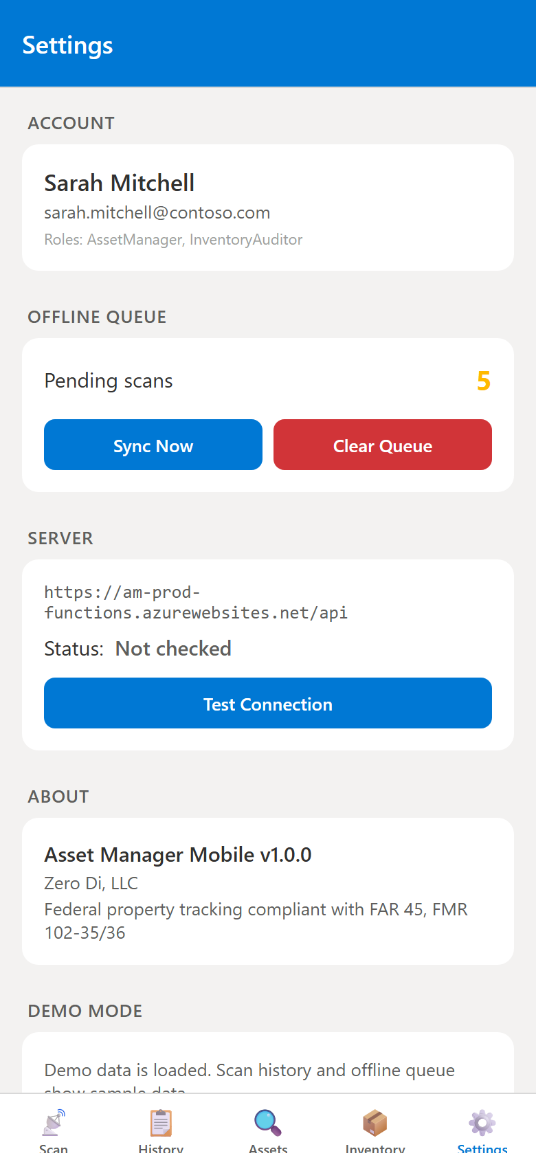Viewport: 536px width, 1160px height.
Task: Click the Pending scans label
Action: tap(109, 381)
